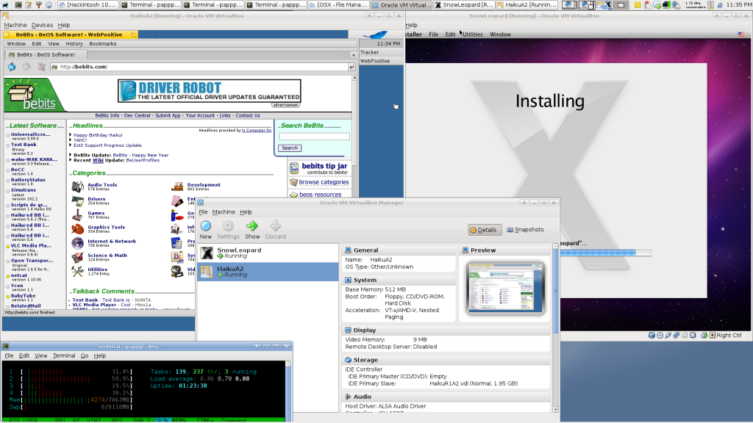Click Tracker entry in Haiku Deskbar
Image resolution: width=753 pixels, height=423 pixels.
(382, 52)
